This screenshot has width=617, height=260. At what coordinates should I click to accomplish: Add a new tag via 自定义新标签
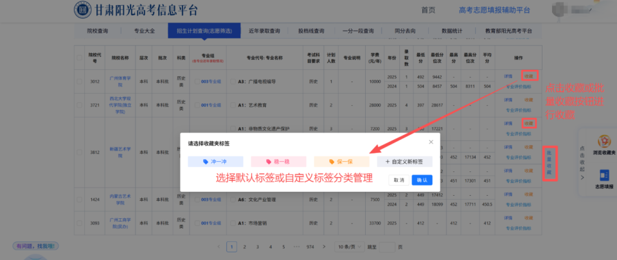point(404,161)
